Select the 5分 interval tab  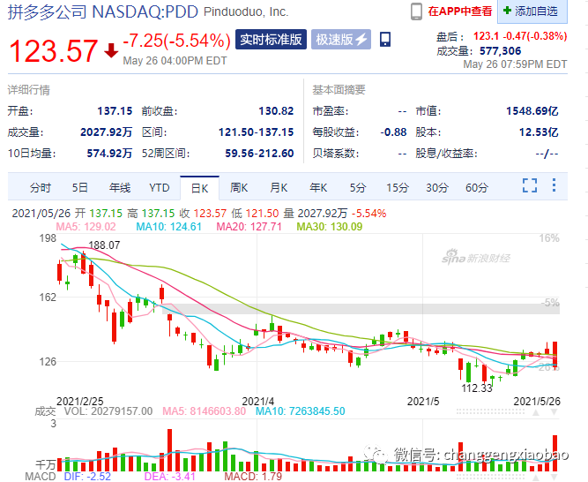tap(357, 187)
